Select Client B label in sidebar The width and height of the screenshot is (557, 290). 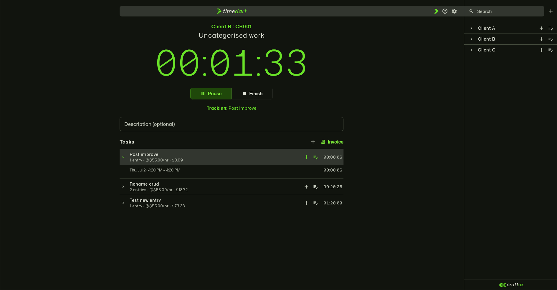coord(486,39)
